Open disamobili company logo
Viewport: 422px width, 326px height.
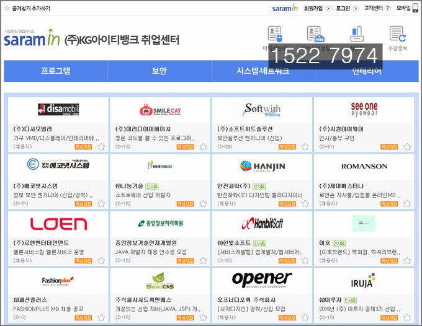tap(58, 109)
